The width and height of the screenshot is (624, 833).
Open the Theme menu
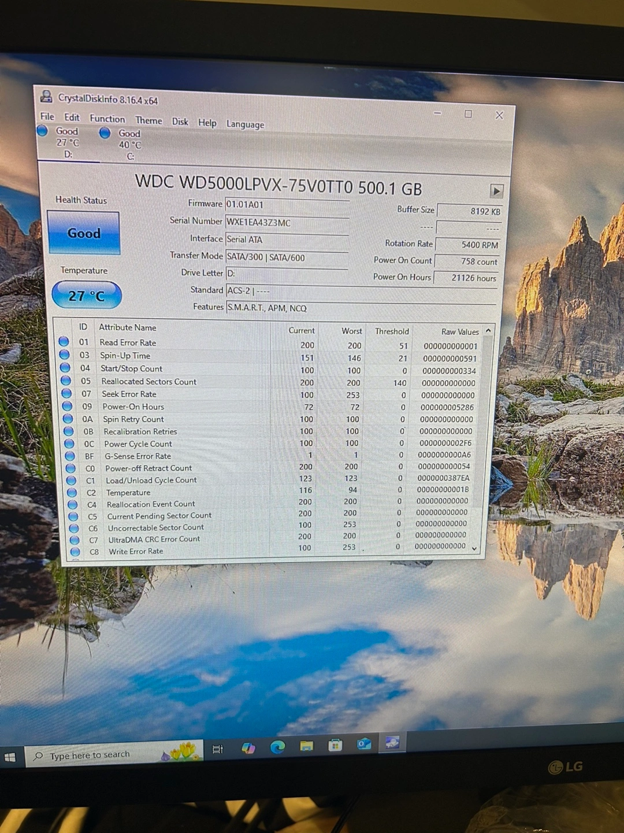(148, 120)
